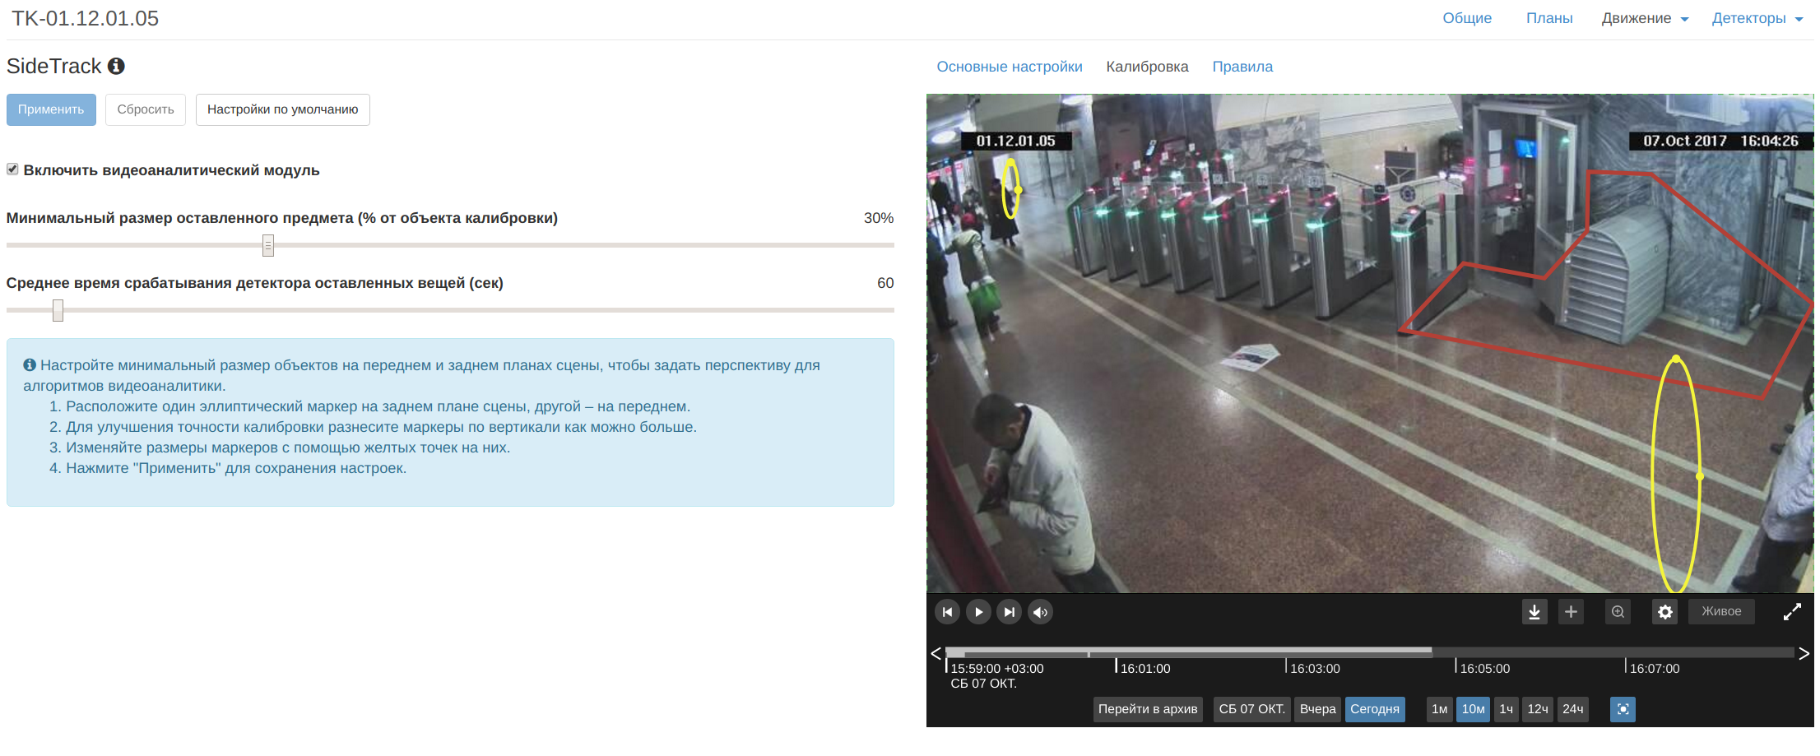
Task: Click the 16:01:00 timeline mark
Action: tap(1144, 668)
